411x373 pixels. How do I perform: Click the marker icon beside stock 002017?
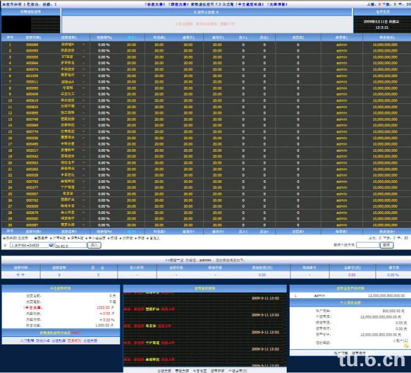coord(83,150)
